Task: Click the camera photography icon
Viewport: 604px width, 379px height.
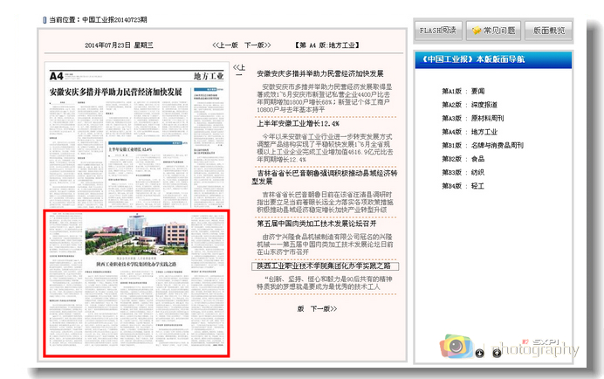Action: [x=456, y=347]
